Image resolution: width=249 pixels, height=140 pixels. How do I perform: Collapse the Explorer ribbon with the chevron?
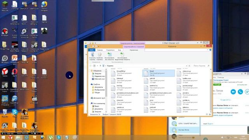pyautogui.click(x=207, y=50)
